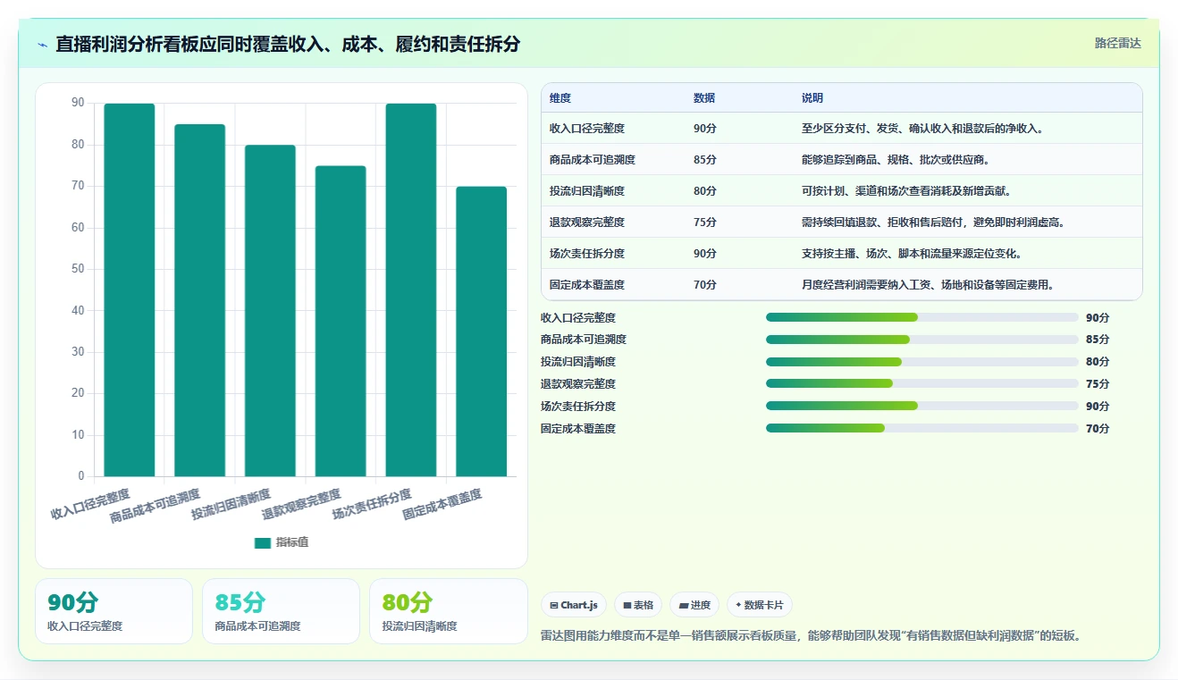
Task: Click the 退款观察完整度 chart bar
Action: click(x=341, y=321)
